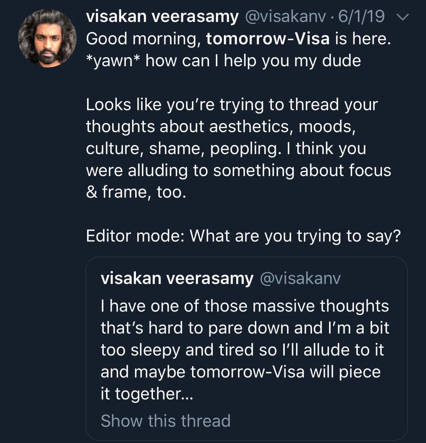This screenshot has height=443, width=426.
Task: Click the quoted tweet's 'it together...' ending
Action: pos(147,394)
